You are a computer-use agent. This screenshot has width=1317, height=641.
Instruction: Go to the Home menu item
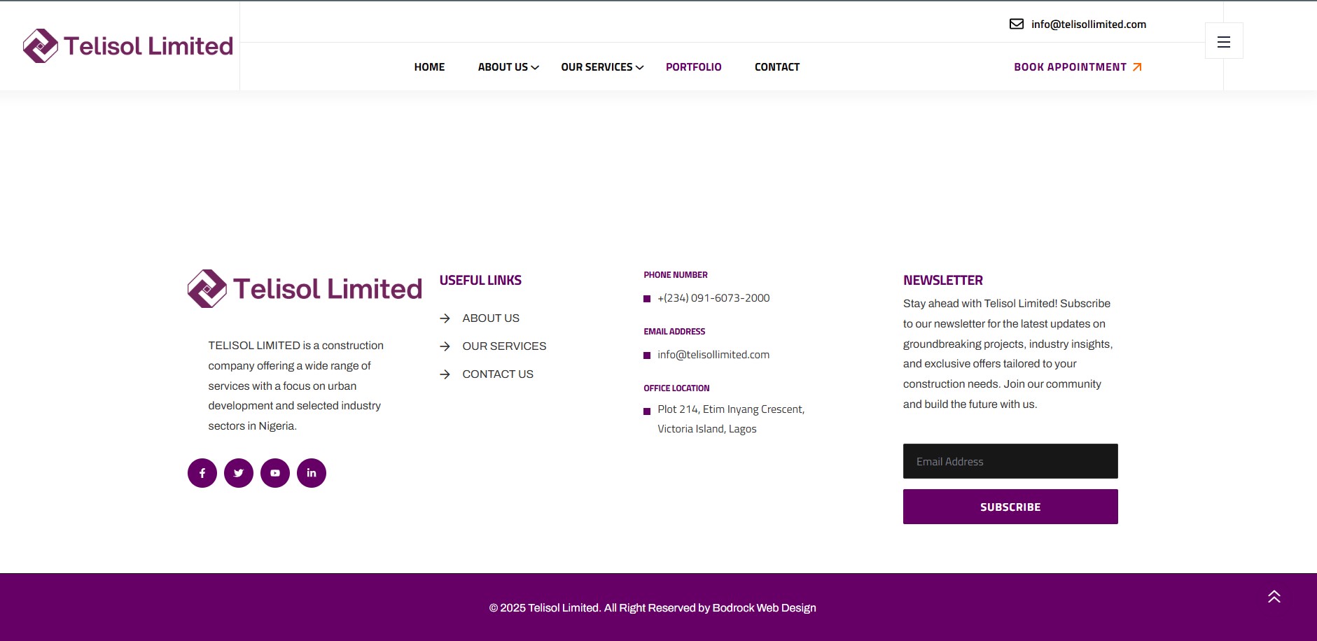click(429, 67)
